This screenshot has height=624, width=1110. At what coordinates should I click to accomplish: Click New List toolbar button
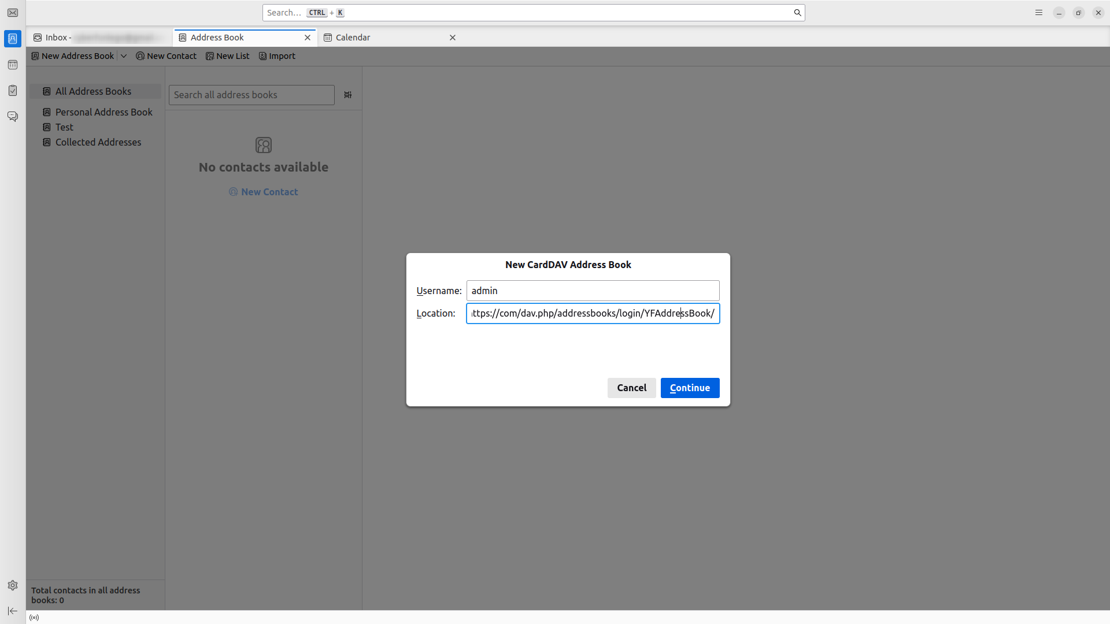coord(227,56)
